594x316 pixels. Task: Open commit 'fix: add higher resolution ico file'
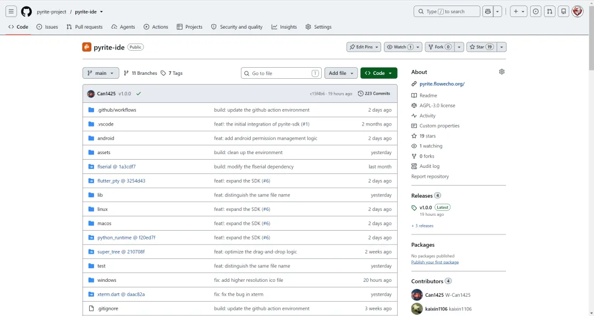(x=249, y=280)
